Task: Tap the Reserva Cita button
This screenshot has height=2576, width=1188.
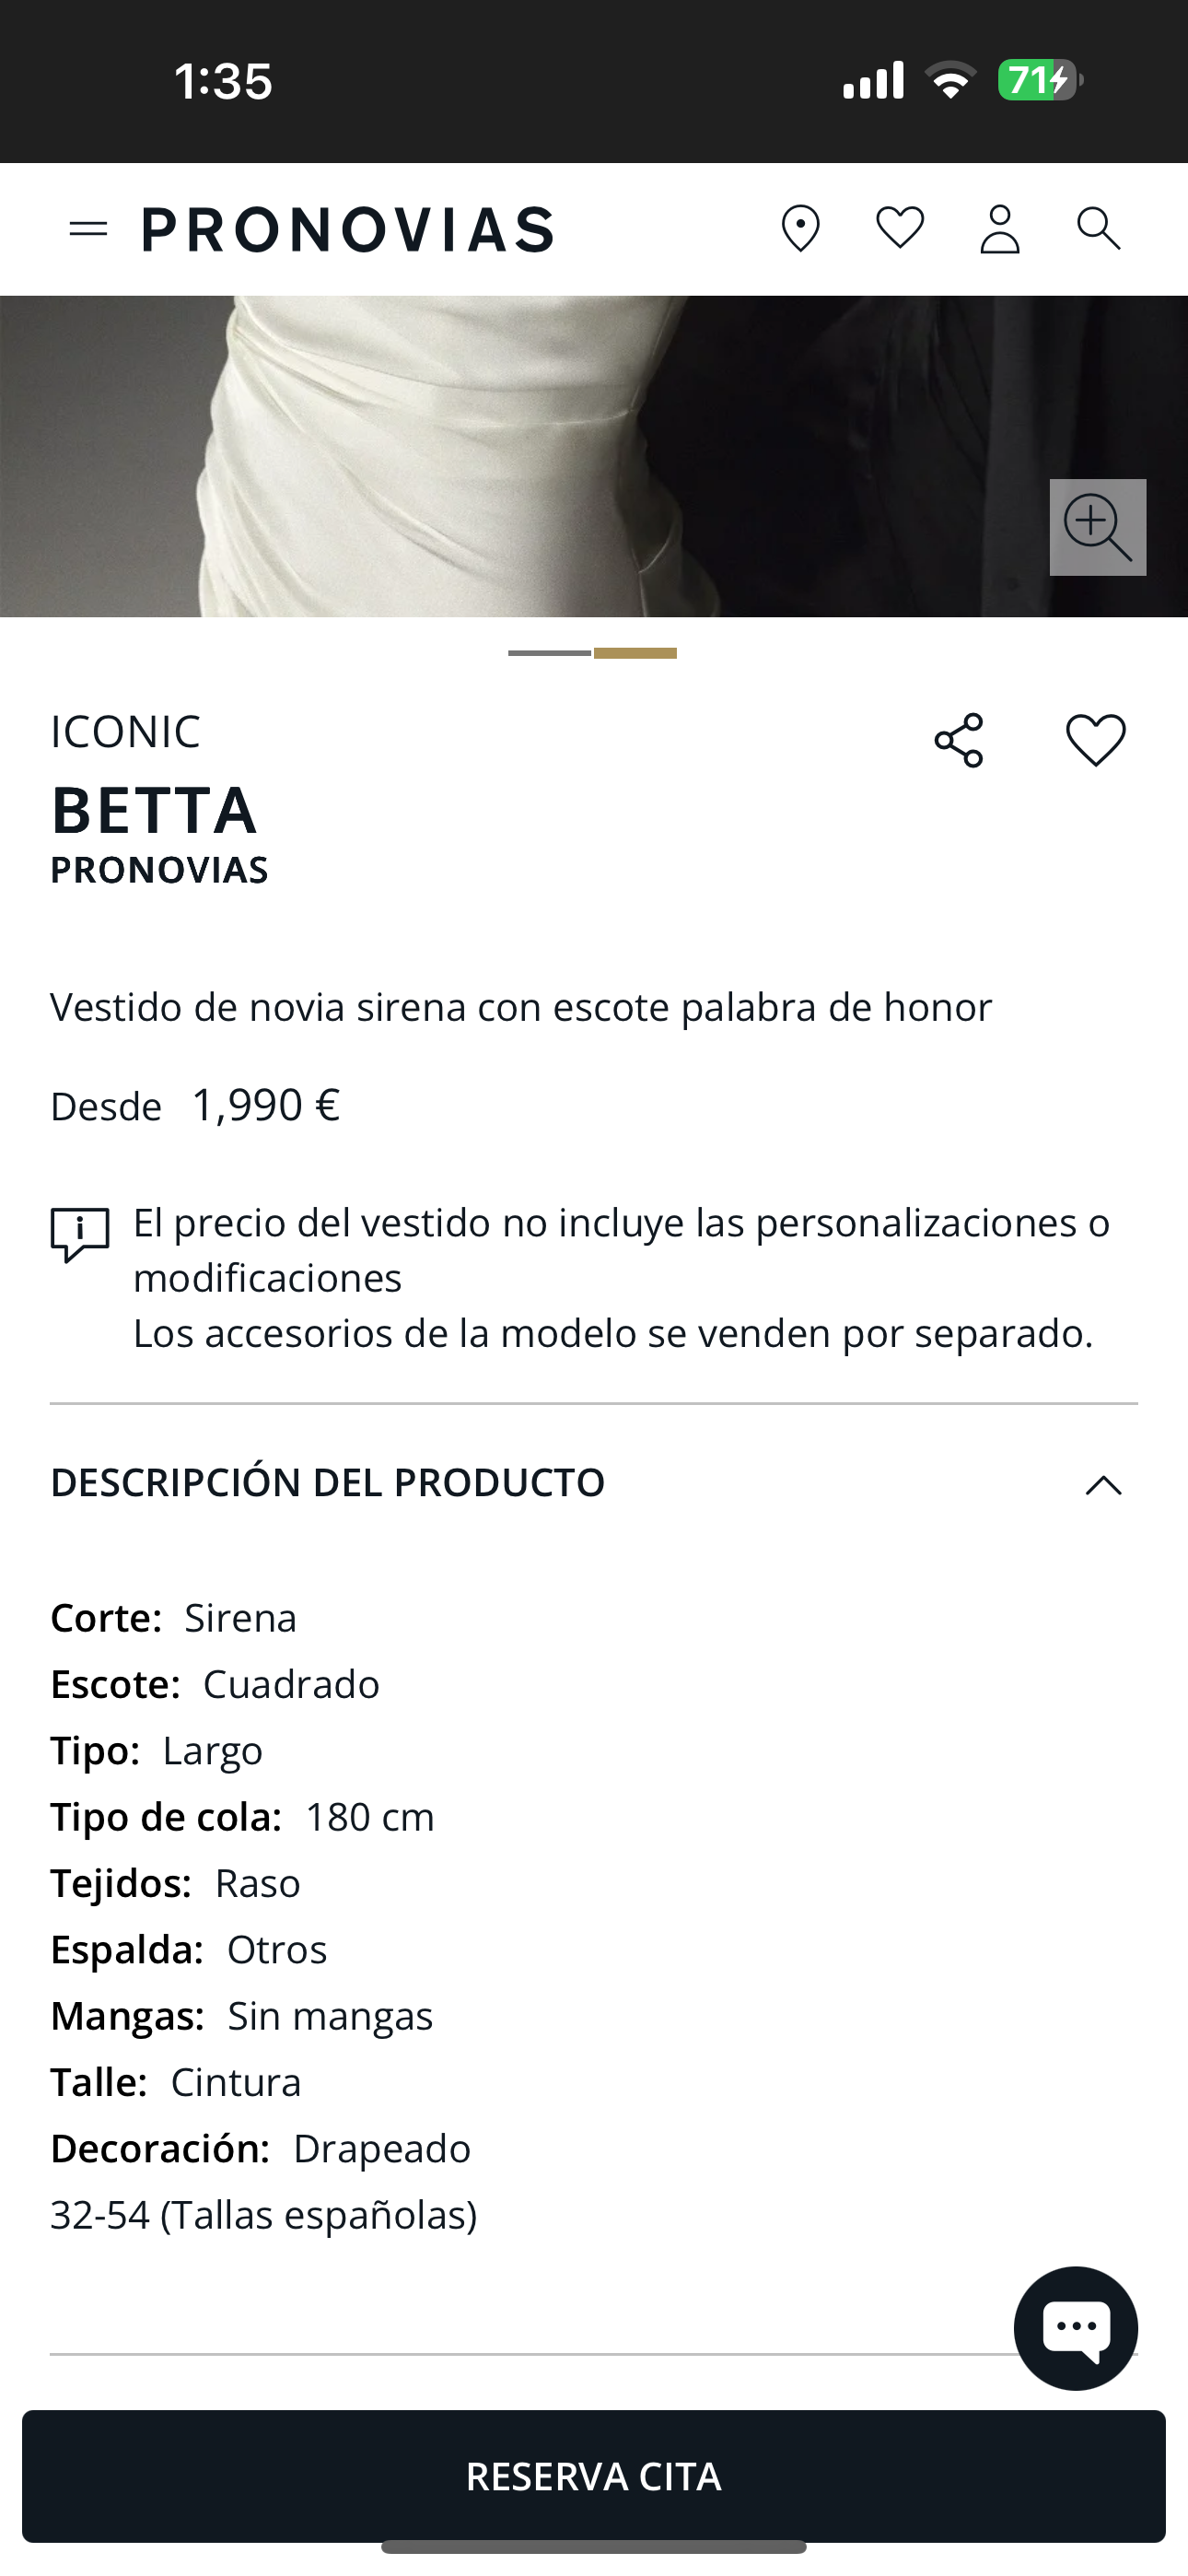Action: click(x=594, y=2476)
